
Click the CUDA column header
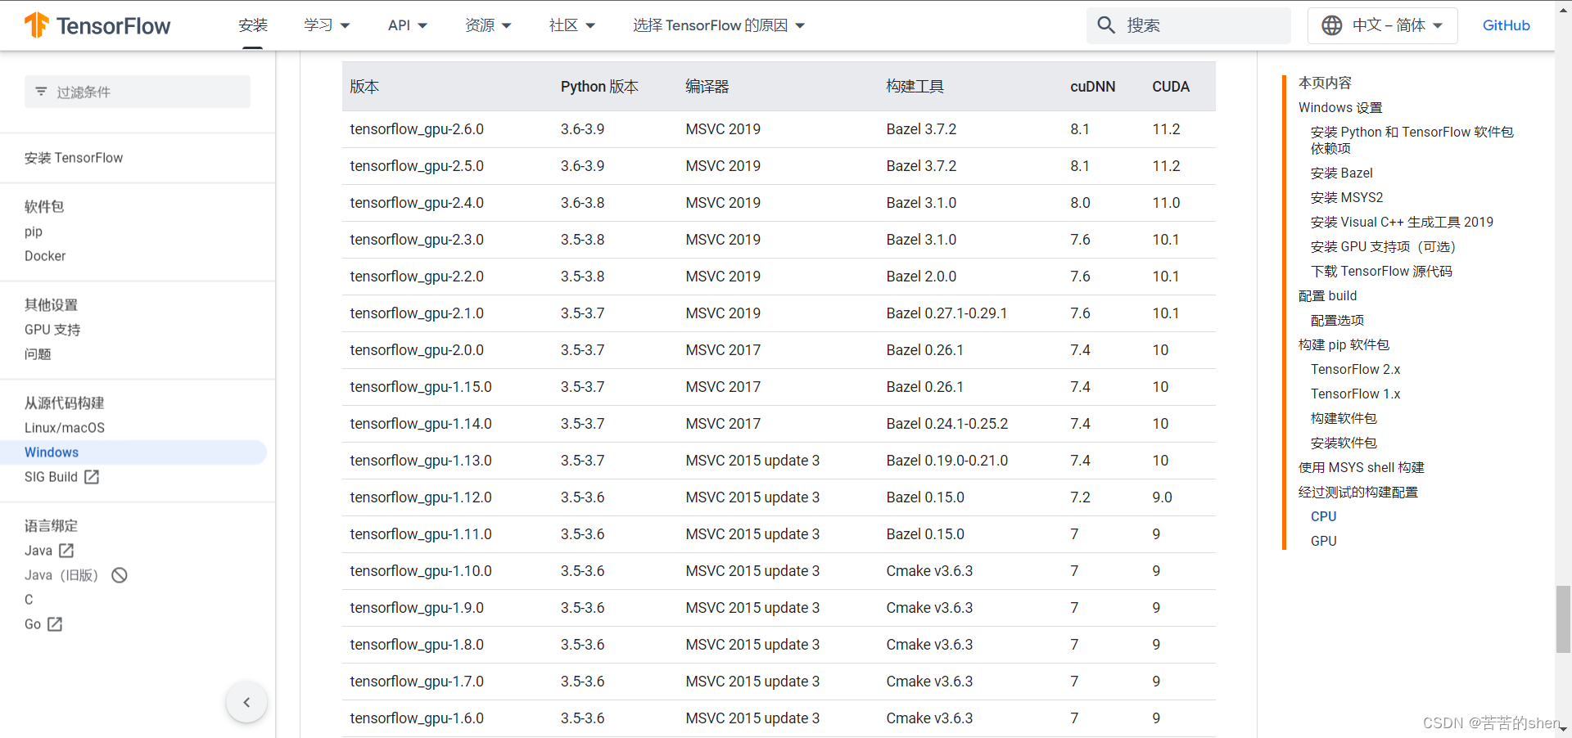point(1171,87)
